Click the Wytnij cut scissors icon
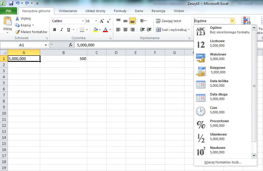The image size is (263, 171). [18, 18]
